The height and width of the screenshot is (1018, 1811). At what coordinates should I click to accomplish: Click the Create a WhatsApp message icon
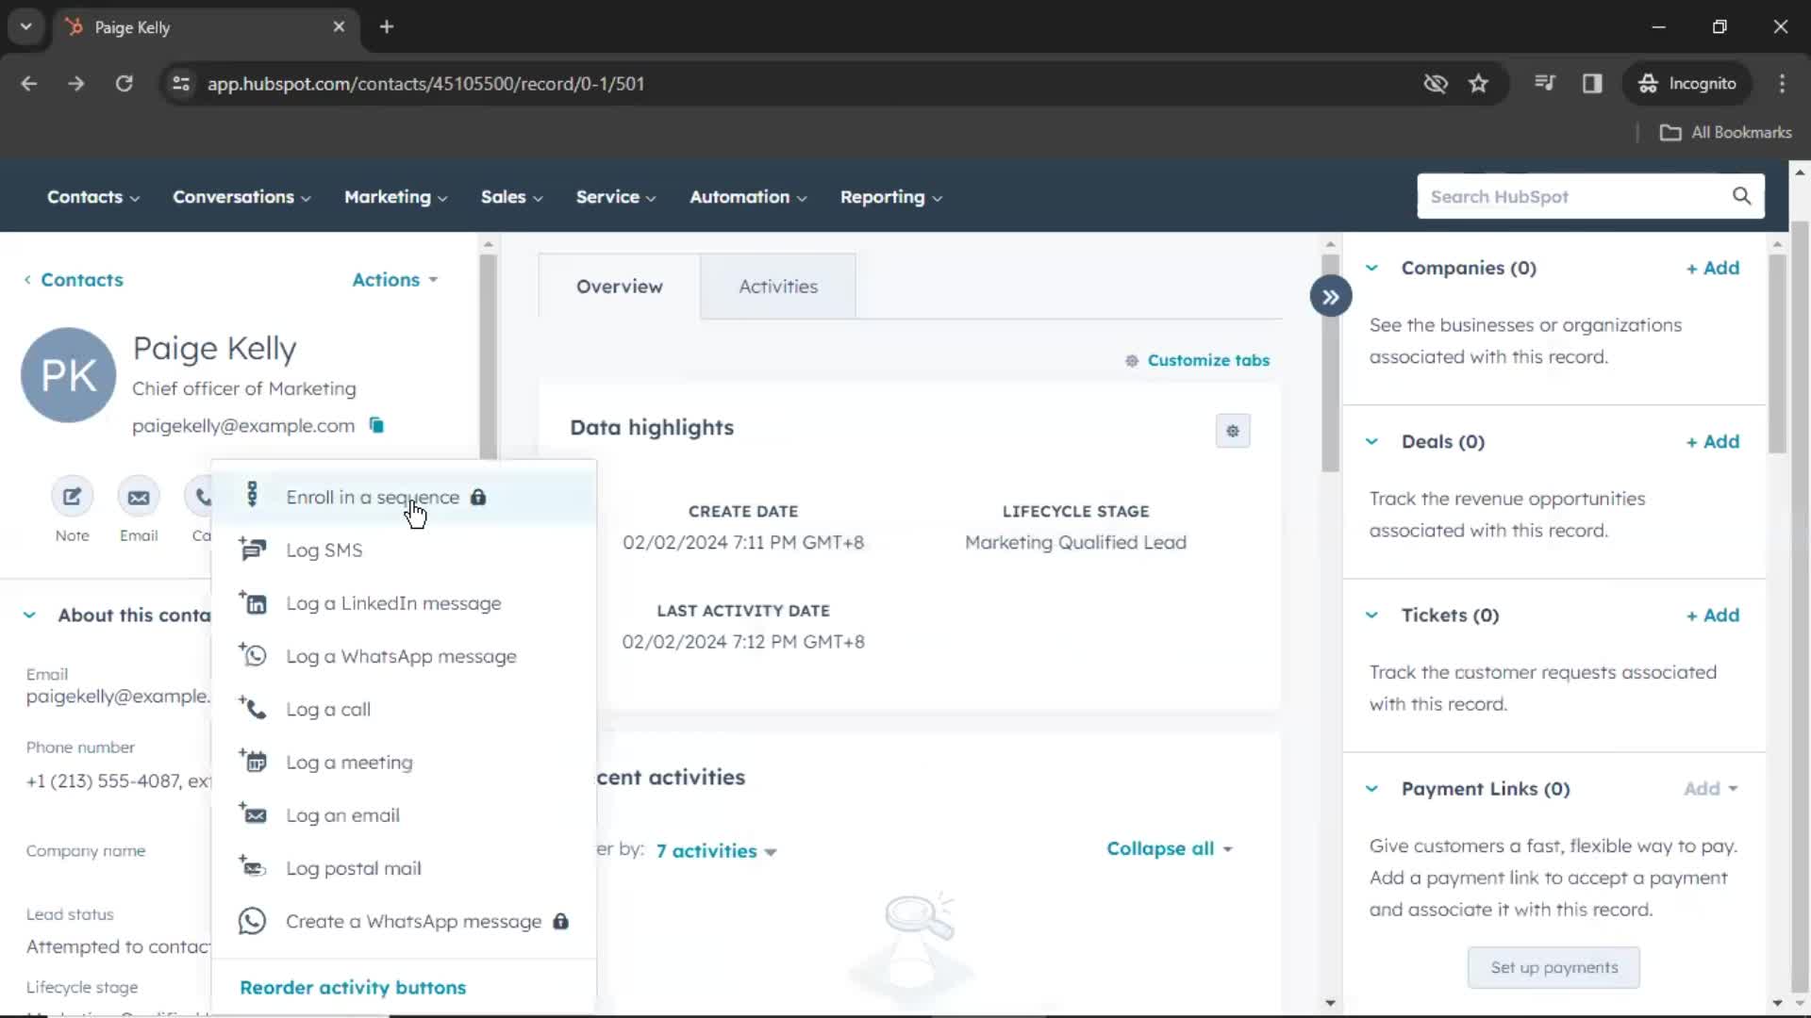(x=252, y=921)
